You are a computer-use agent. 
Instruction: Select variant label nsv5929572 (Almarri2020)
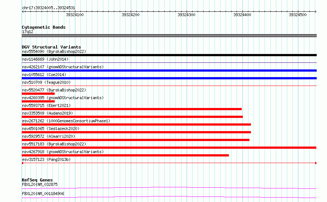tap(48, 136)
